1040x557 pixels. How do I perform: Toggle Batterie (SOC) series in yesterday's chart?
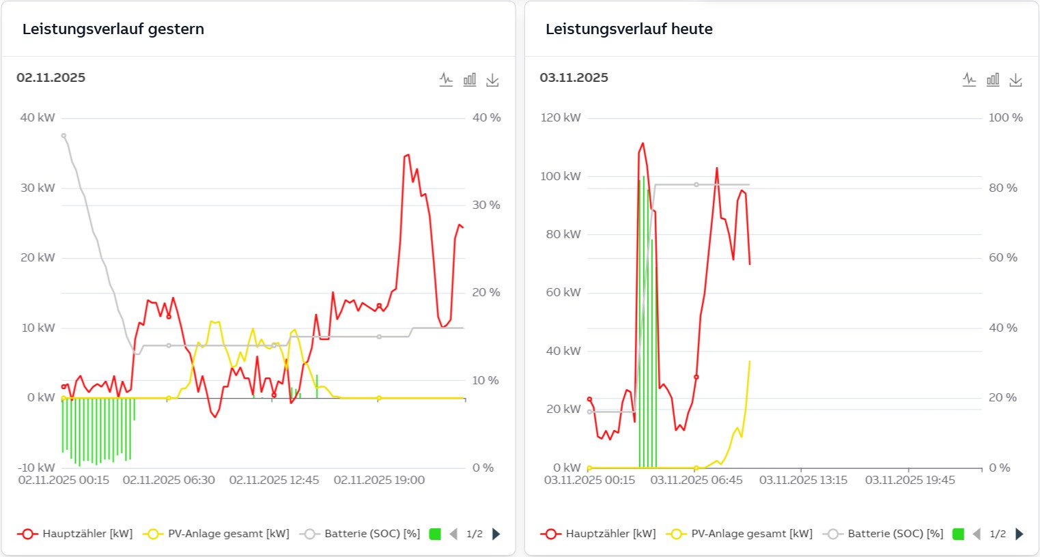pyautogui.click(x=360, y=534)
